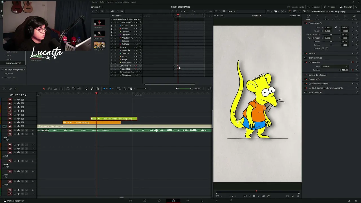Open the Parámetros panel options menu
This screenshot has width=361, height=203.
(140, 16)
